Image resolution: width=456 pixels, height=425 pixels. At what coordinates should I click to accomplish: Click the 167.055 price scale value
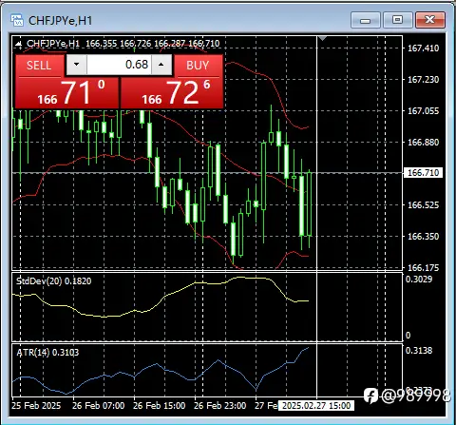point(423,111)
